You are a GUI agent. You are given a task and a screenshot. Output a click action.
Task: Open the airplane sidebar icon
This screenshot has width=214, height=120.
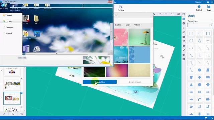pyautogui.click(x=184, y=50)
